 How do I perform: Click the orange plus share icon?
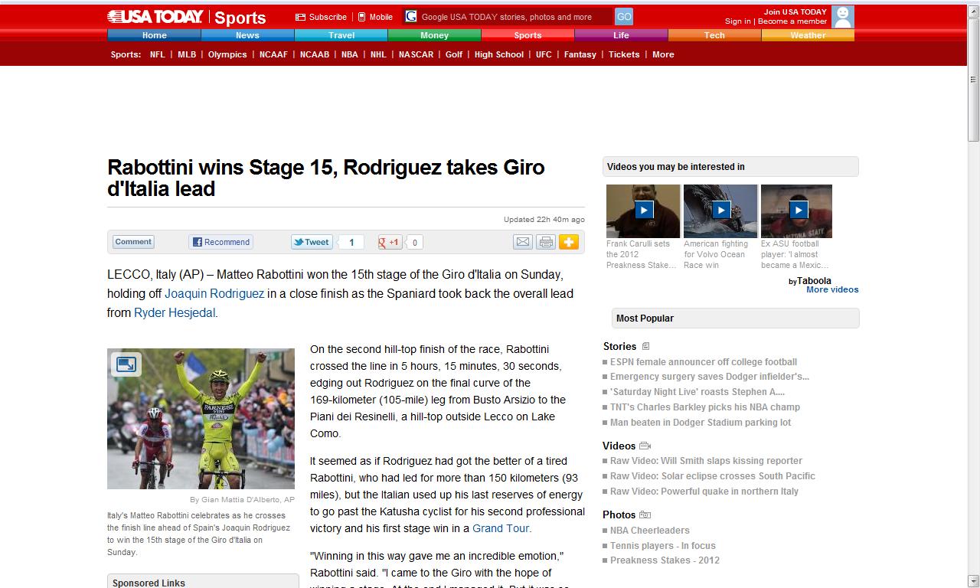point(569,242)
